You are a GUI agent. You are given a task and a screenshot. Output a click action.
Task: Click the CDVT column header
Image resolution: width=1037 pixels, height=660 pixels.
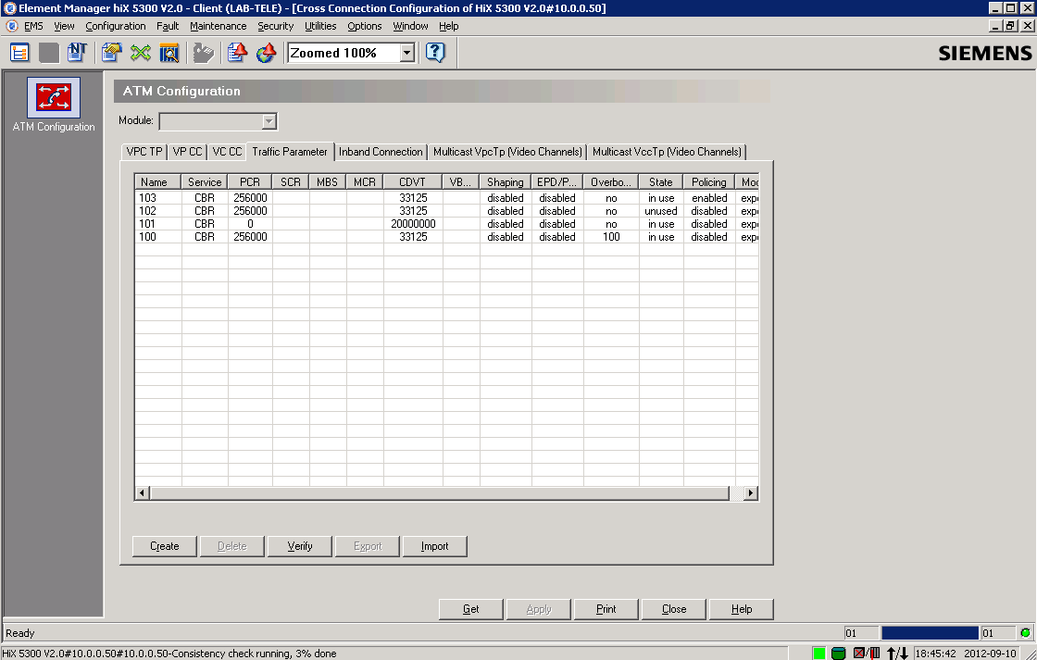point(413,181)
